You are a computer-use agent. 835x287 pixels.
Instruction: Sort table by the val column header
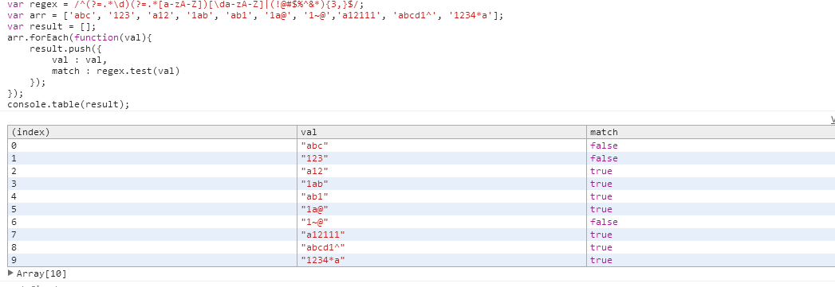point(442,132)
